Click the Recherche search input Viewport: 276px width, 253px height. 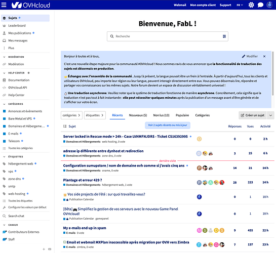[168, 36]
